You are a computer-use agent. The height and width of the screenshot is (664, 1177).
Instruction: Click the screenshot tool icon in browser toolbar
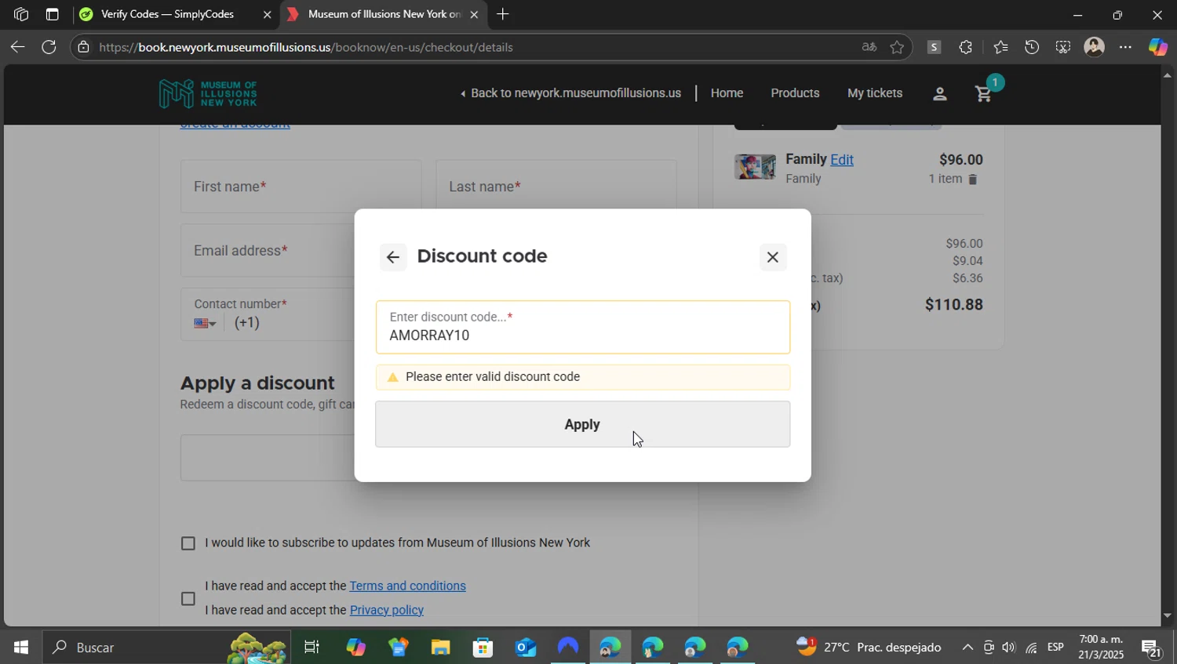[x=1062, y=47]
